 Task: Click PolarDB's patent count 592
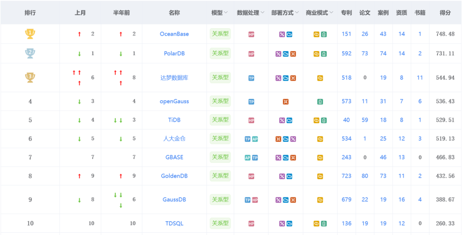tap(346, 54)
